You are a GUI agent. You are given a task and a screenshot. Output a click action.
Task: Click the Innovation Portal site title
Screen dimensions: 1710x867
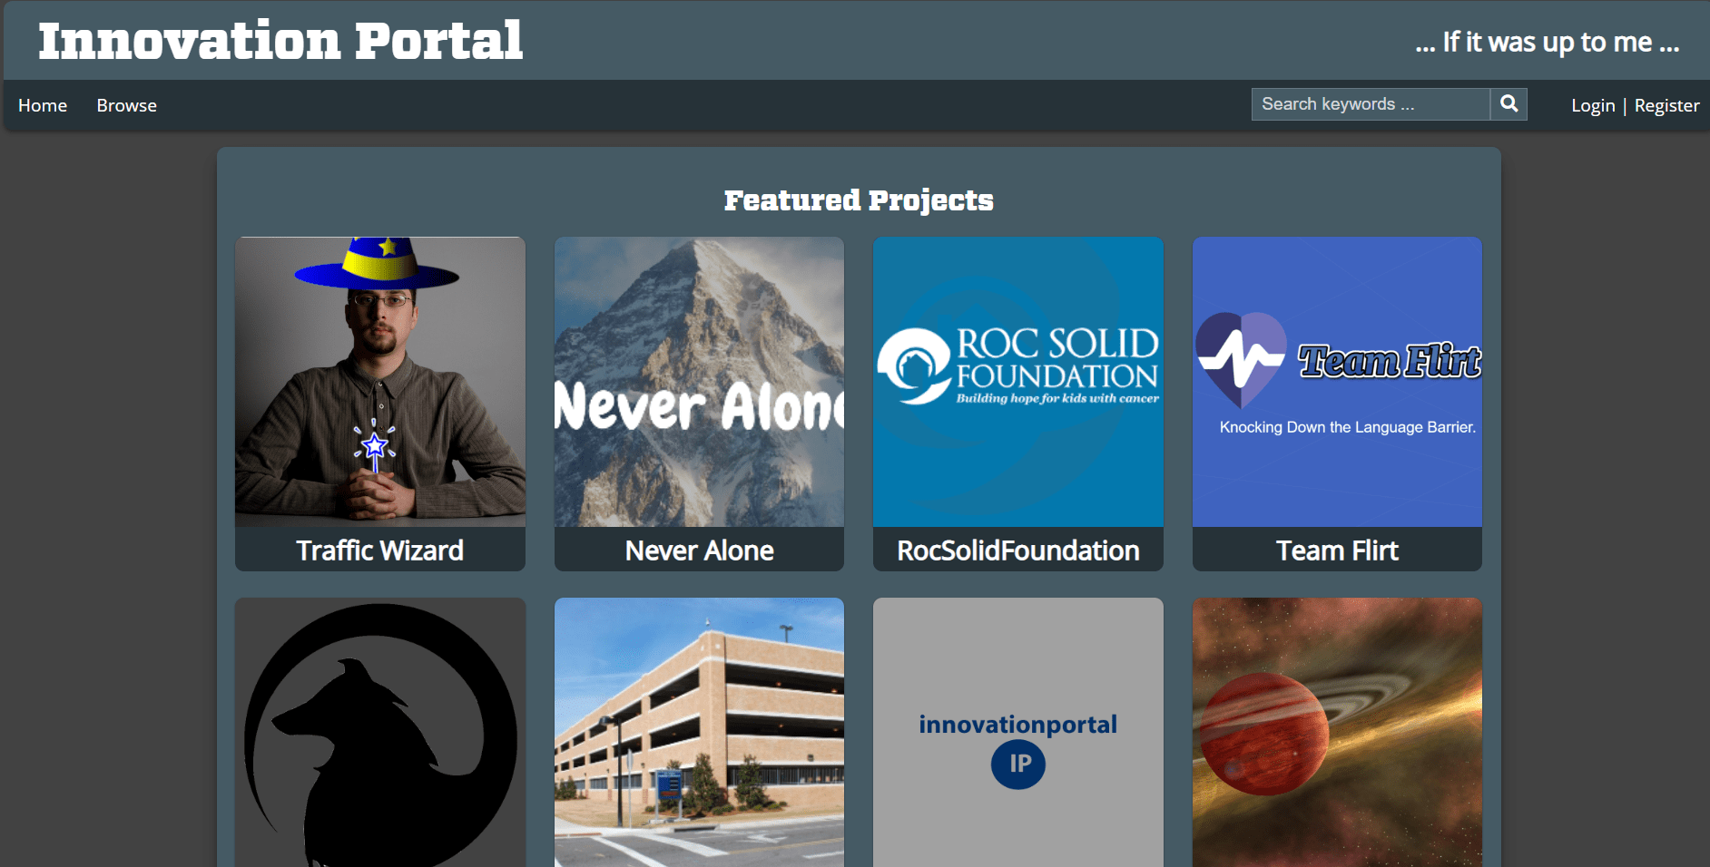click(x=280, y=41)
